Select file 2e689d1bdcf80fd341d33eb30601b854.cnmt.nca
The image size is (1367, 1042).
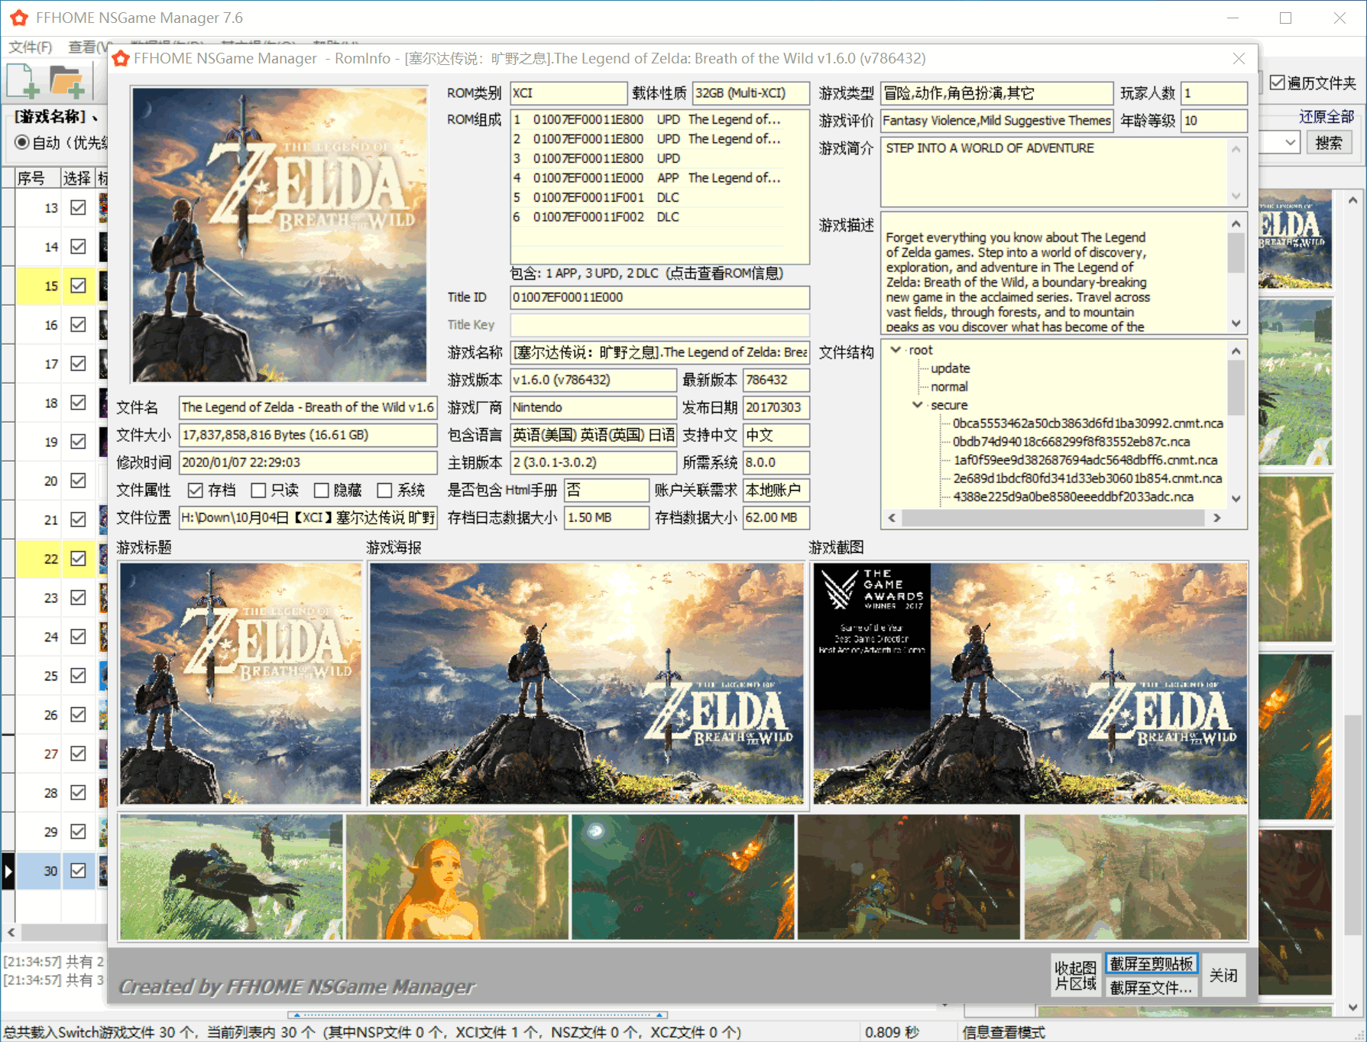pos(1087,478)
